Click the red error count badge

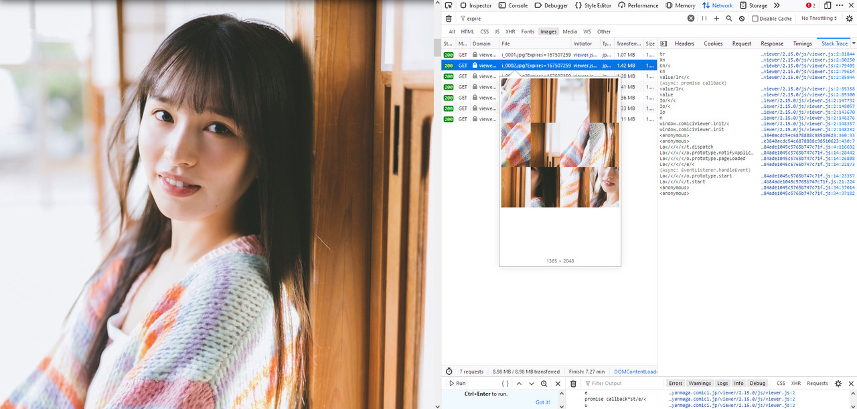(x=810, y=5)
